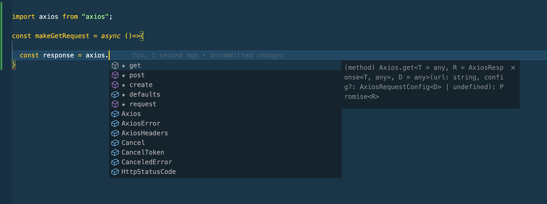Click the star marker beside request

point(123,104)
